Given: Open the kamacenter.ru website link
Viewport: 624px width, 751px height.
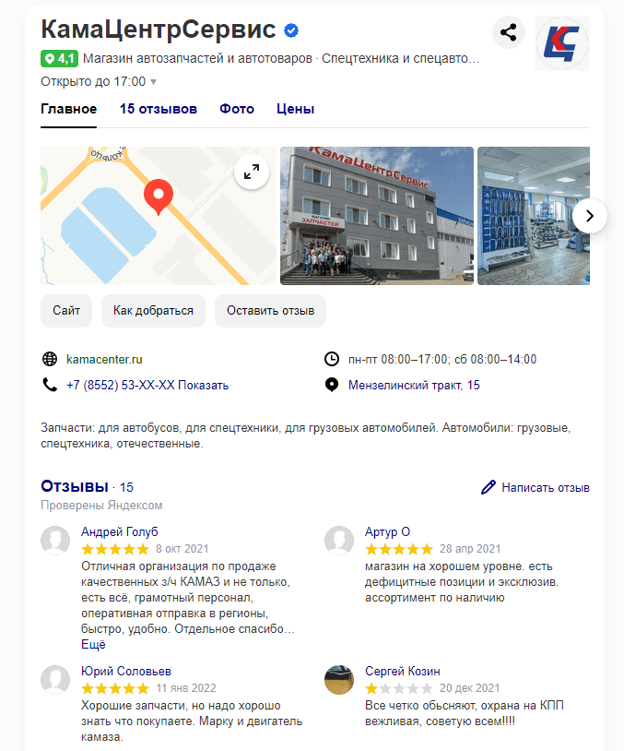Looking at the screenshot, I should click(104, 359).
